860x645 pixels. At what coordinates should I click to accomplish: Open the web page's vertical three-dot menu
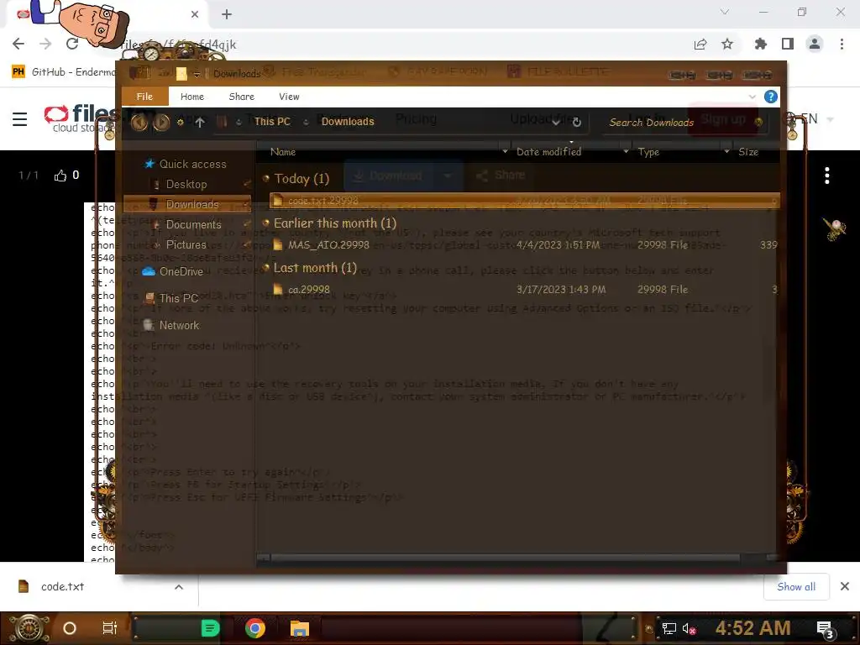[x=827, y=176]
